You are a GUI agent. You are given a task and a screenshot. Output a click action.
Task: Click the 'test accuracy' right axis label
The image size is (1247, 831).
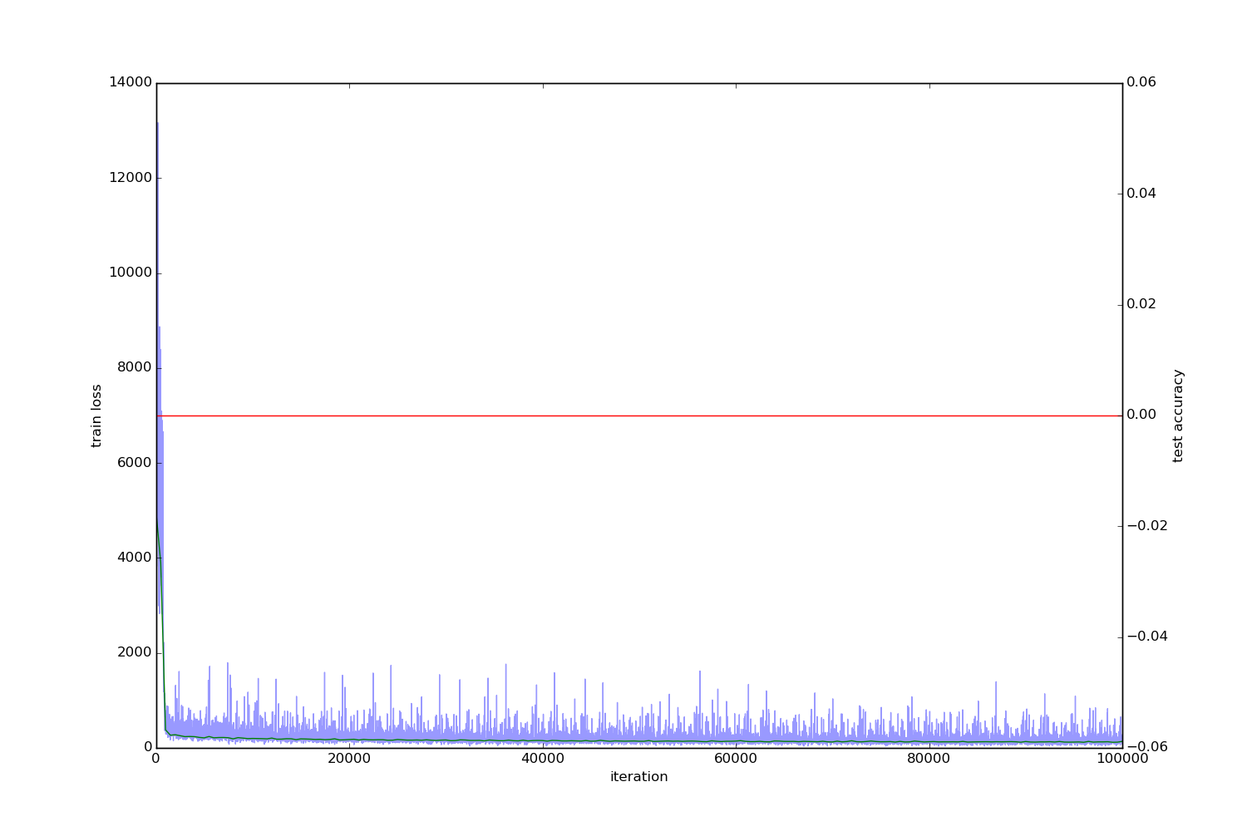[x=1178, y=415]
